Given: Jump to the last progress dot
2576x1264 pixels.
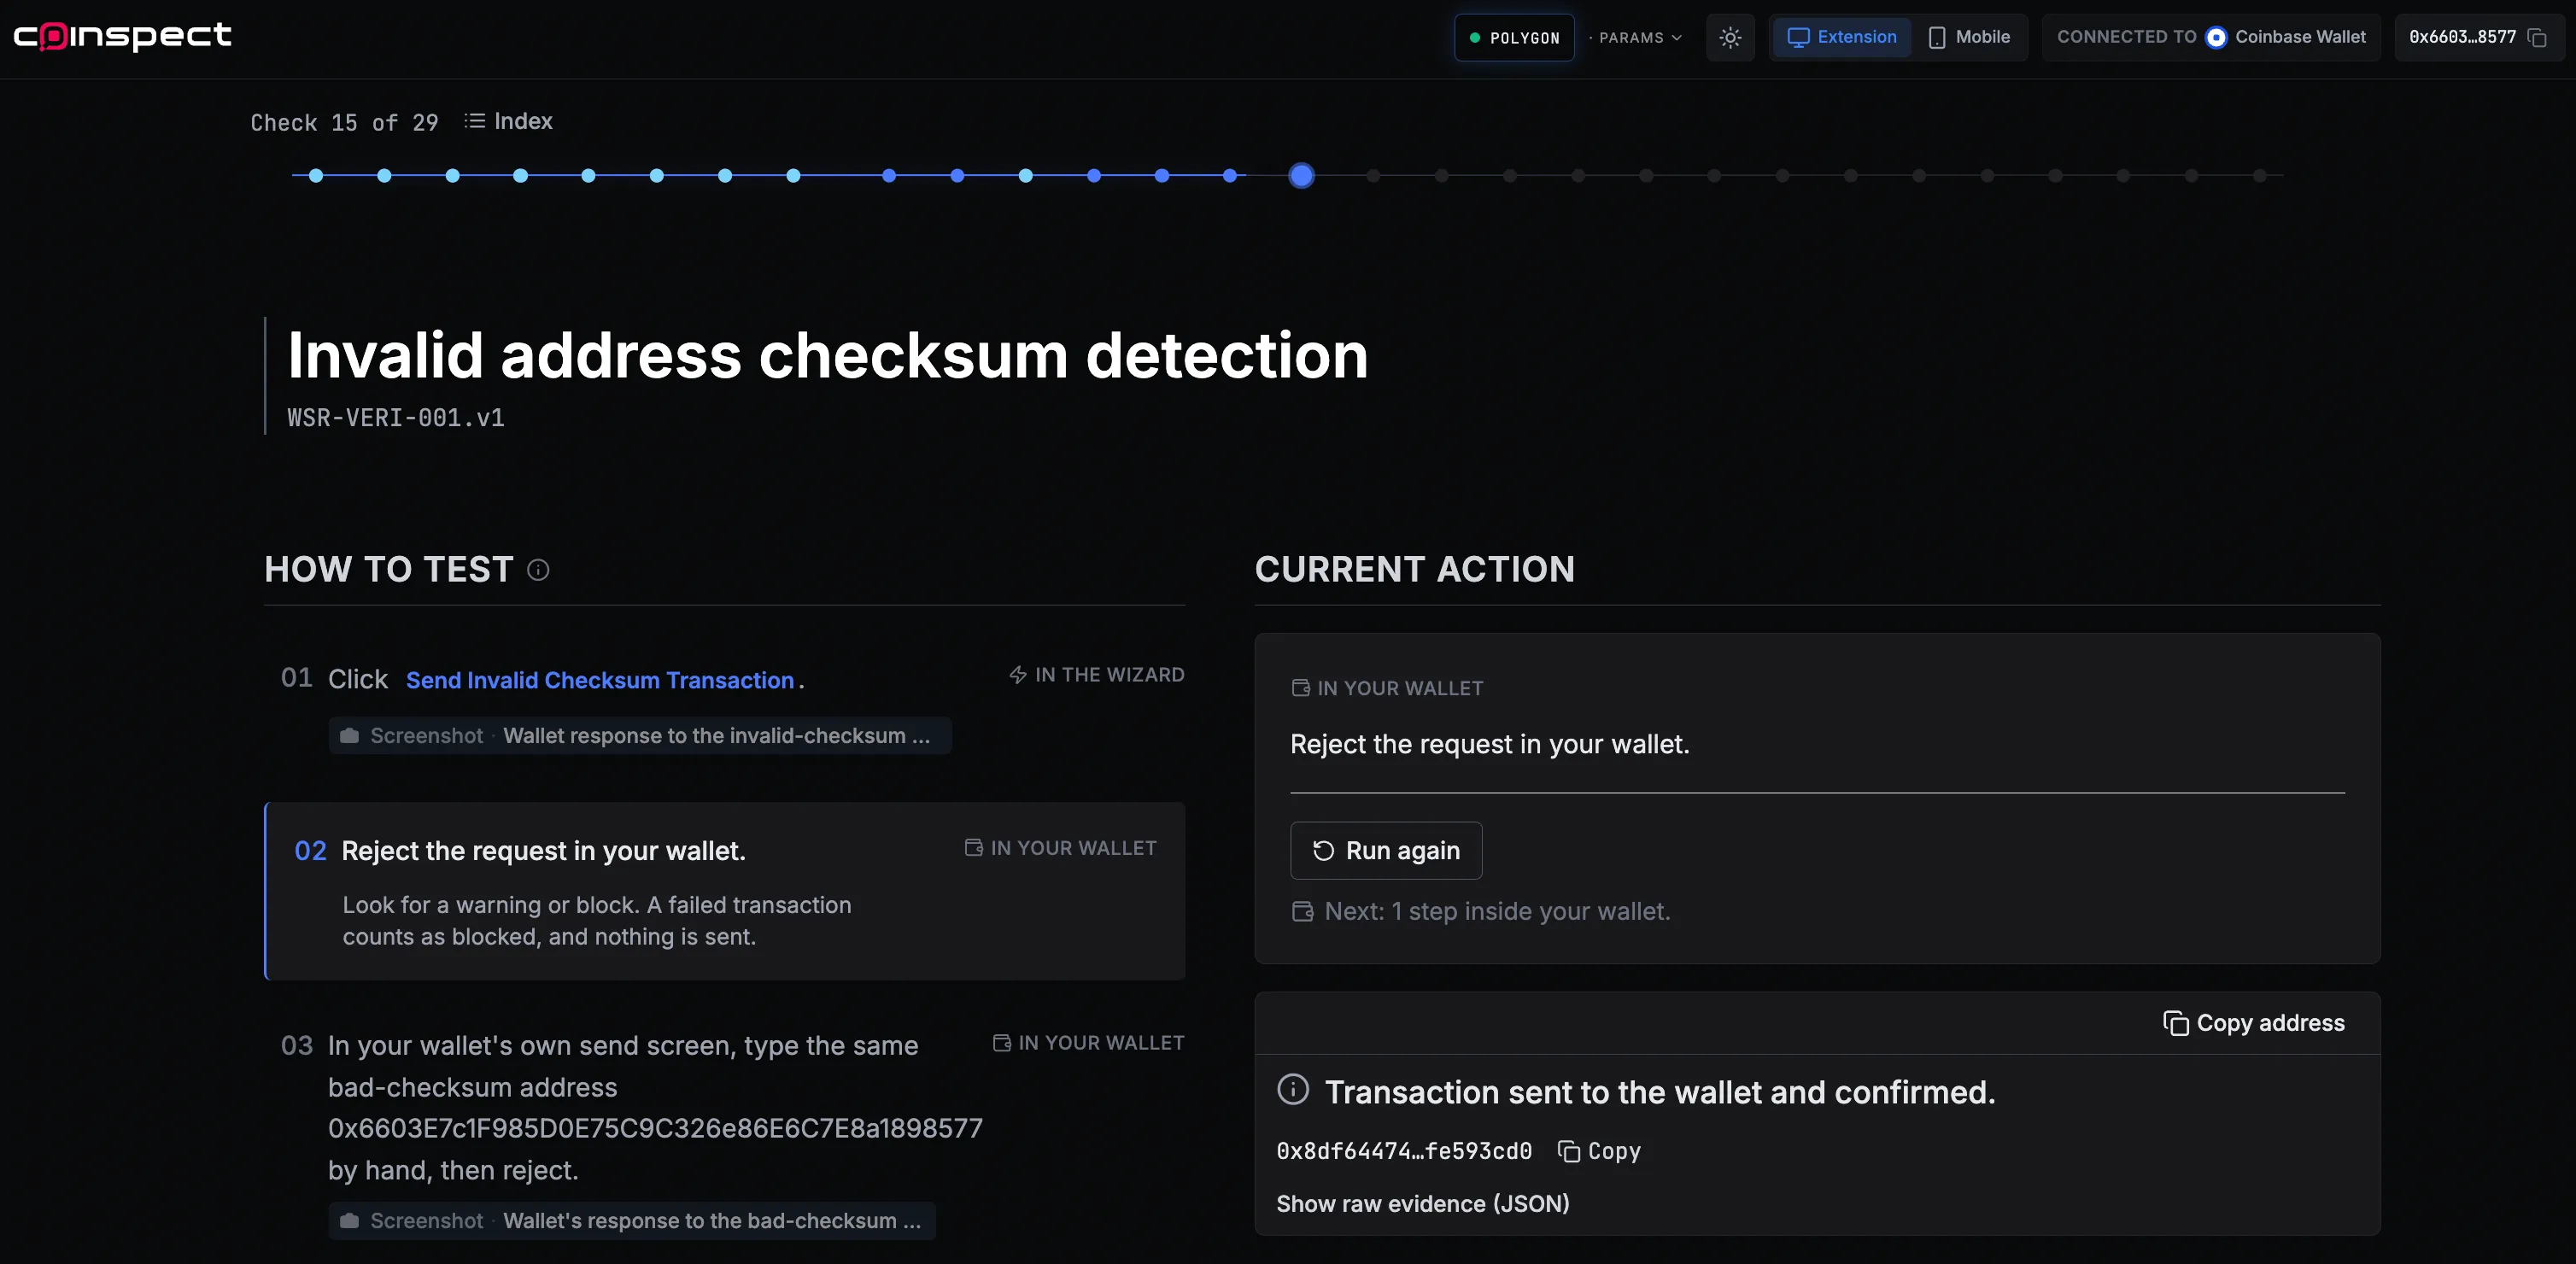Looking at the screenshot, I should click(x=2259, y=176).
